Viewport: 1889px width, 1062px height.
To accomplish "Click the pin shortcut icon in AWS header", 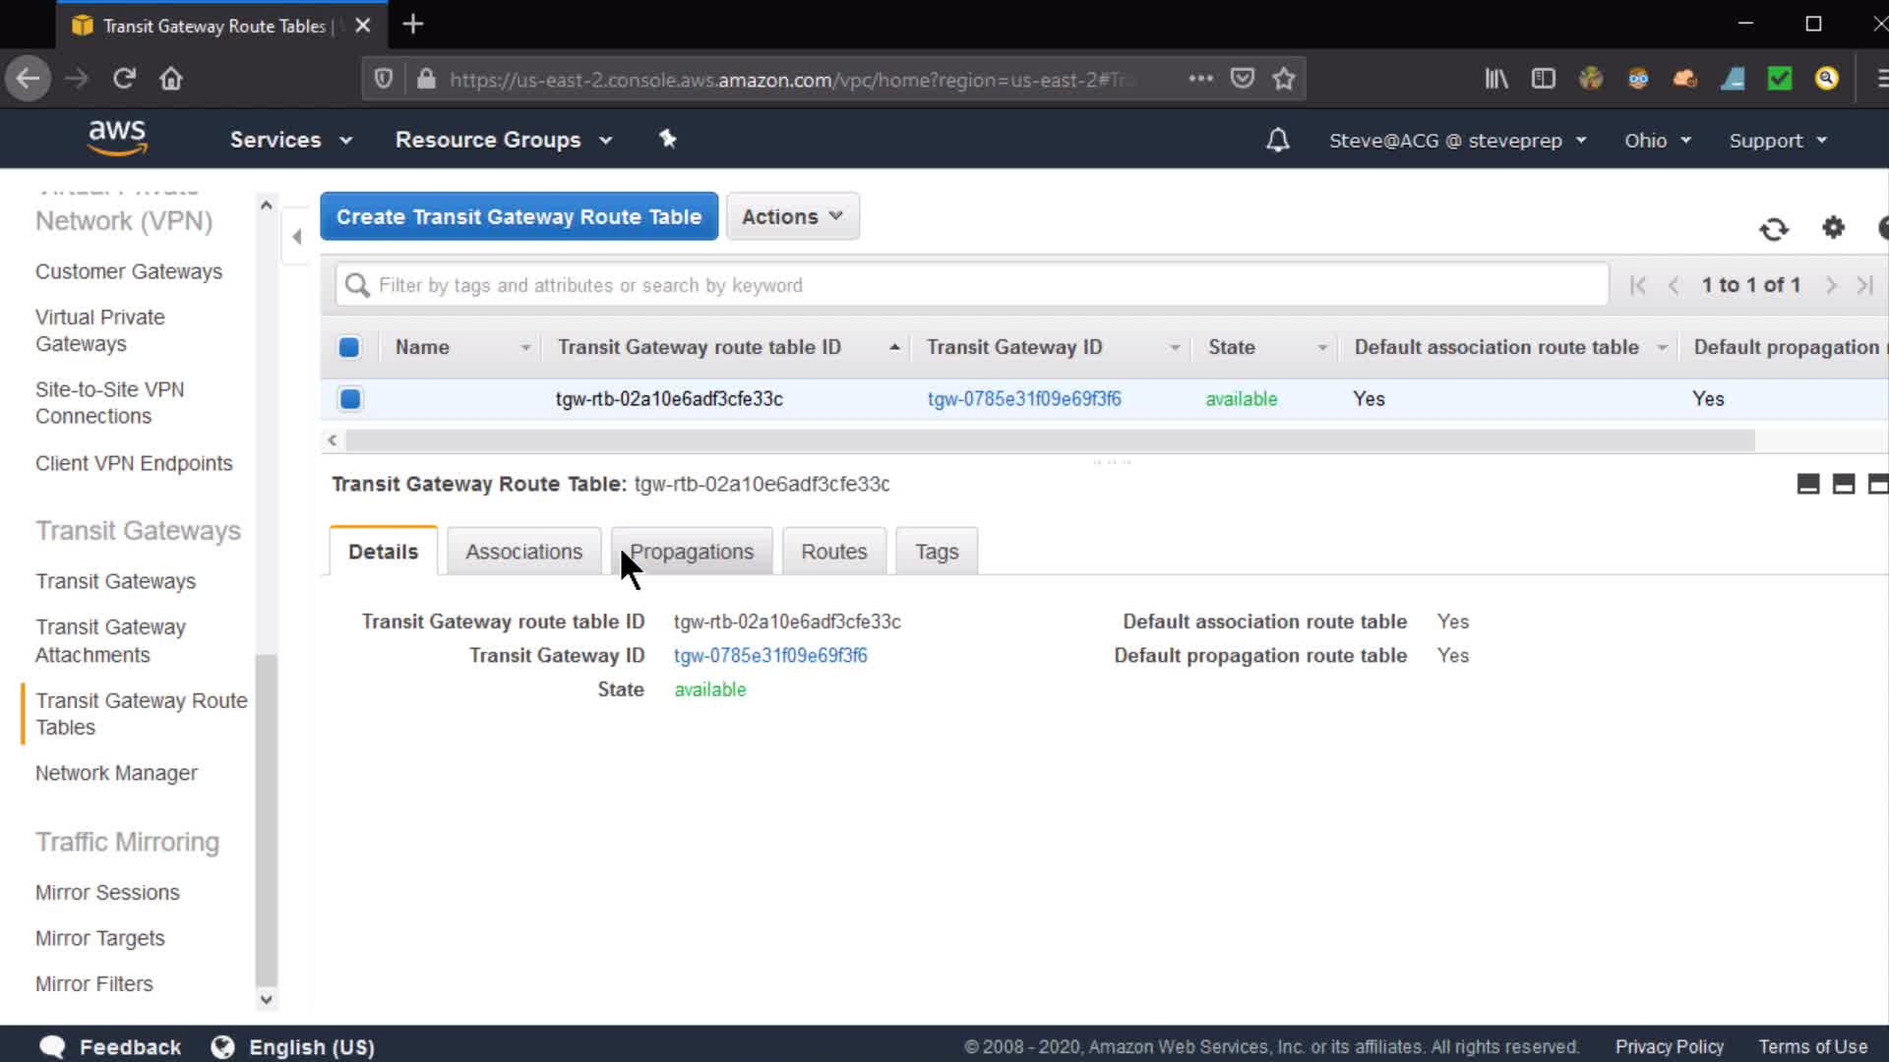I will point(667,140).
